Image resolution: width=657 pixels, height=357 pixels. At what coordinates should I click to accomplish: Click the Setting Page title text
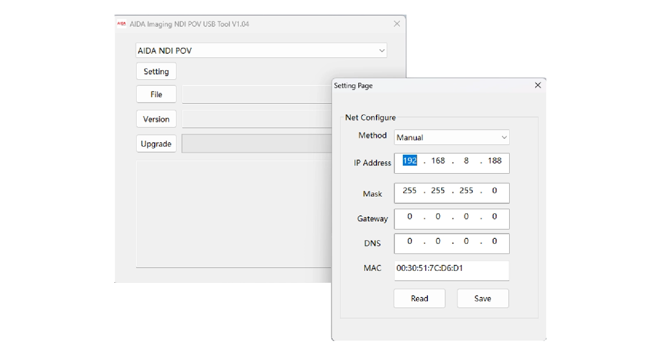click(x=353, y=85)
